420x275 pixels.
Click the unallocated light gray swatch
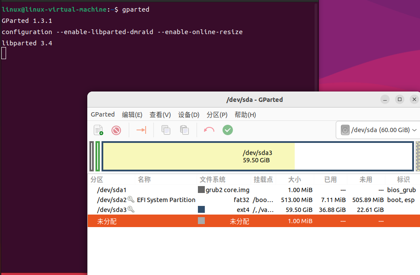[201, 221]
